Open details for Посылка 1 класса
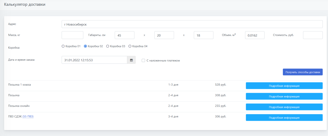Image resolution: width=328 pixels, height=136 pixels. pos(284,85)
